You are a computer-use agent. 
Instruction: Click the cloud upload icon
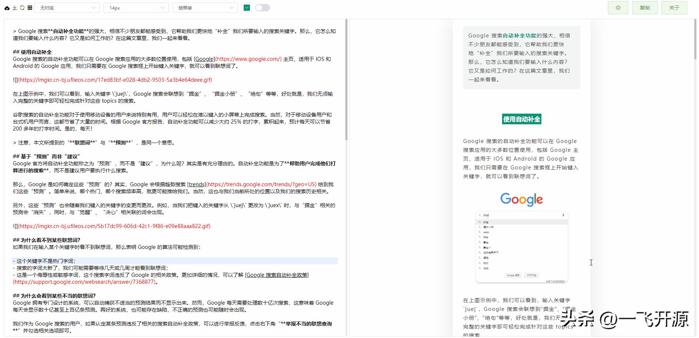(x=7, y=7)
